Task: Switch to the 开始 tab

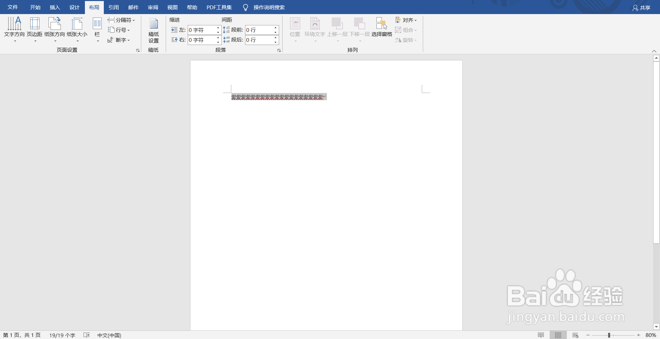Action: pyautogui.click(x=35, y=7)
